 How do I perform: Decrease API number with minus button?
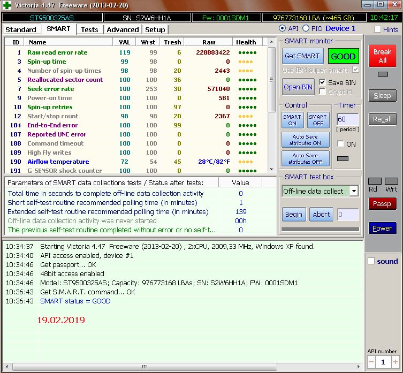click(x=371, y=362)
